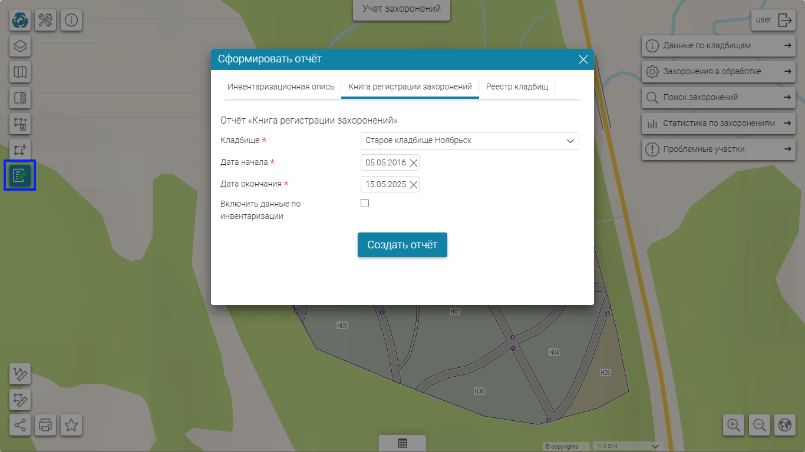Log out using the user exit icon
Viewport: 805px width, 452px height.
pyautogui.click(x=785, y=20)
